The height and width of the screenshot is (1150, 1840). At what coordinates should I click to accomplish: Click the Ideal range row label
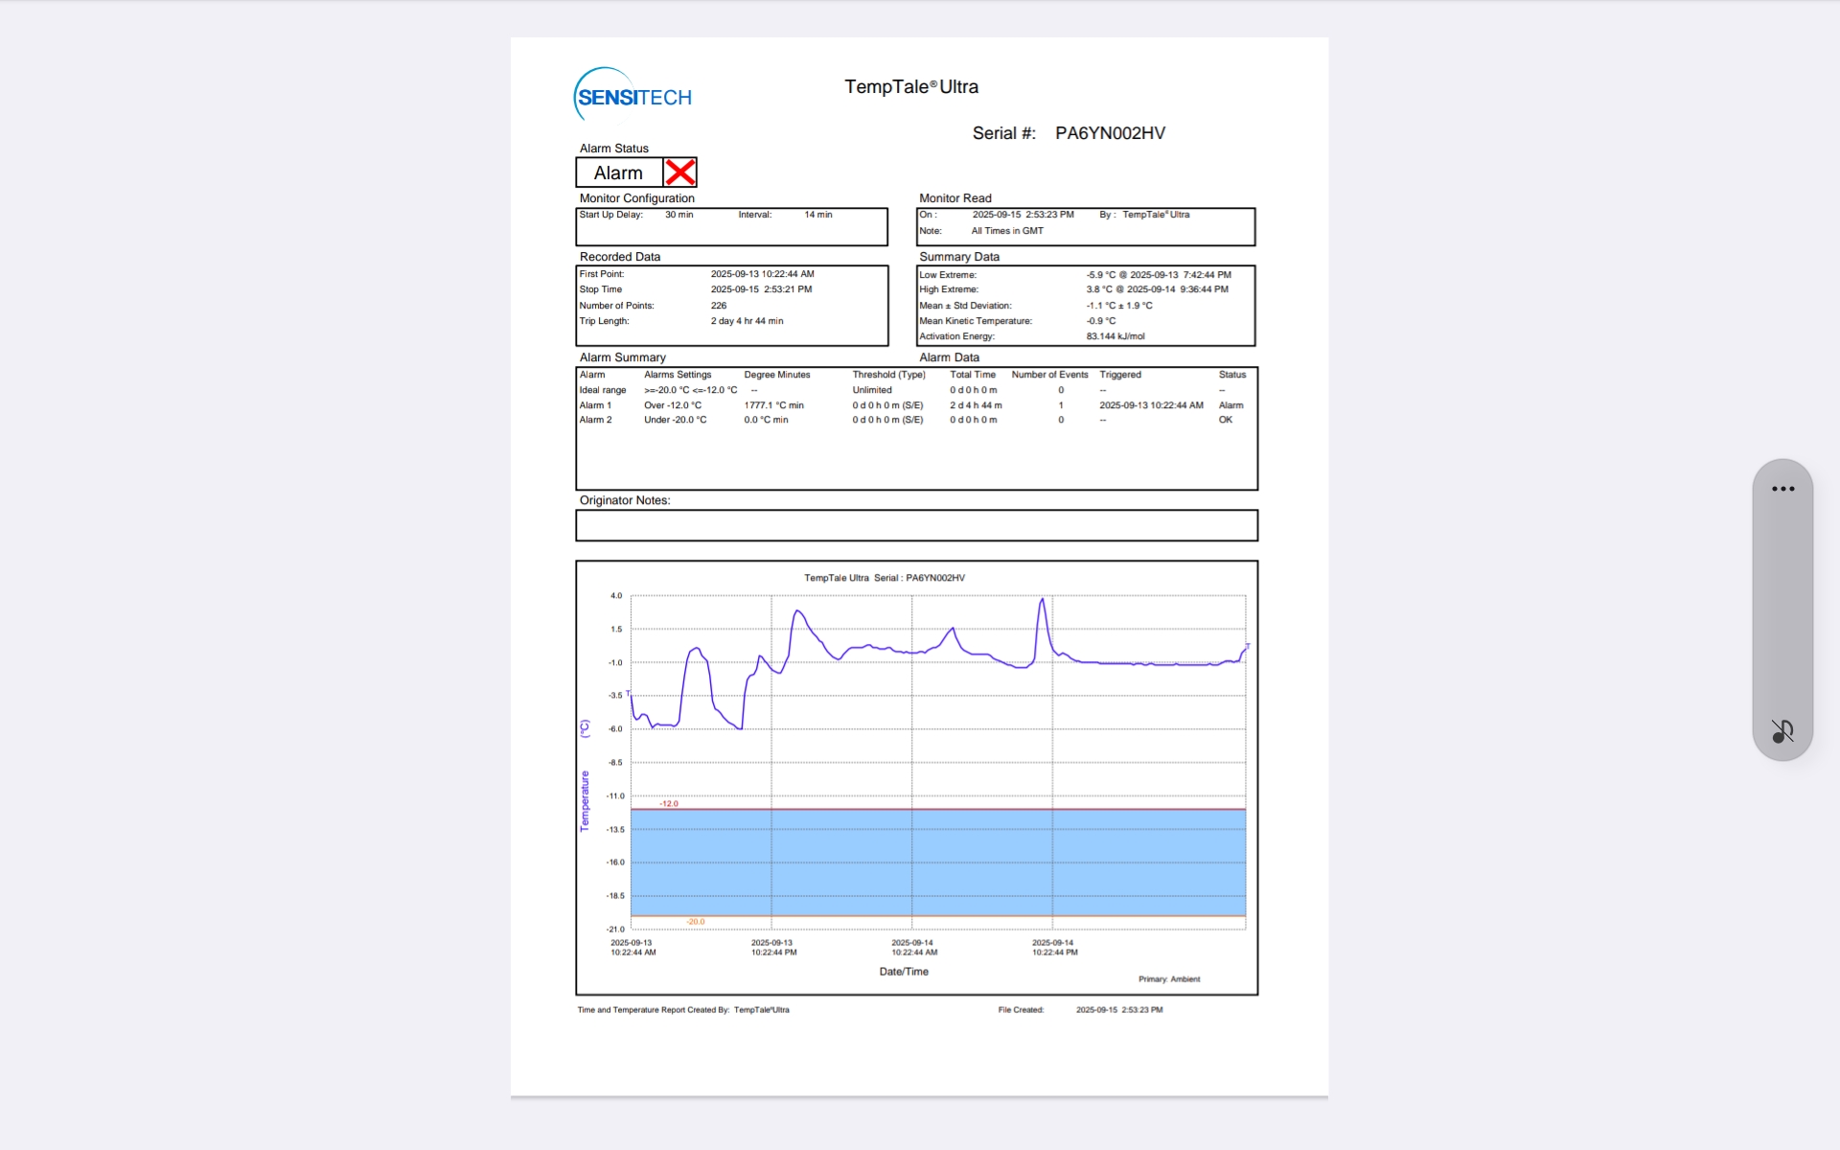tap(602, 390)
